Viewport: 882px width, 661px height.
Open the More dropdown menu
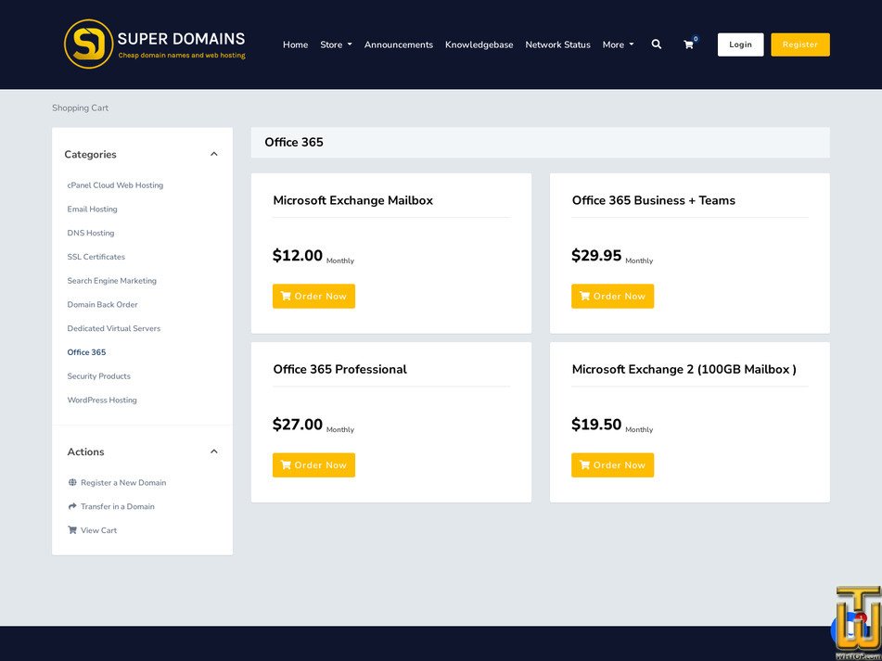point(618,44)
